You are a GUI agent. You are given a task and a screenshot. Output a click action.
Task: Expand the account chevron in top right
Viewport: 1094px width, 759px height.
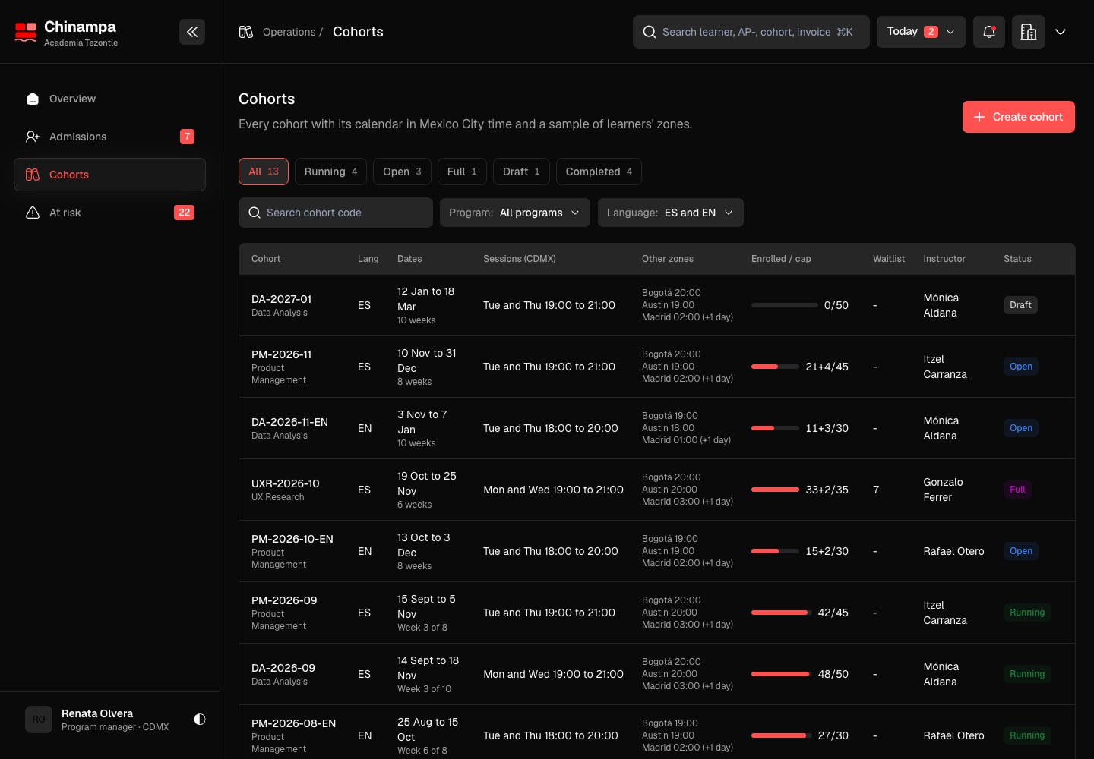pyautogui.click(x=1061, y=32)
